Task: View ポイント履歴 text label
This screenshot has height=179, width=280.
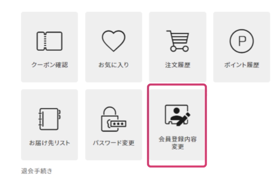Action: (x=242, y=65)
